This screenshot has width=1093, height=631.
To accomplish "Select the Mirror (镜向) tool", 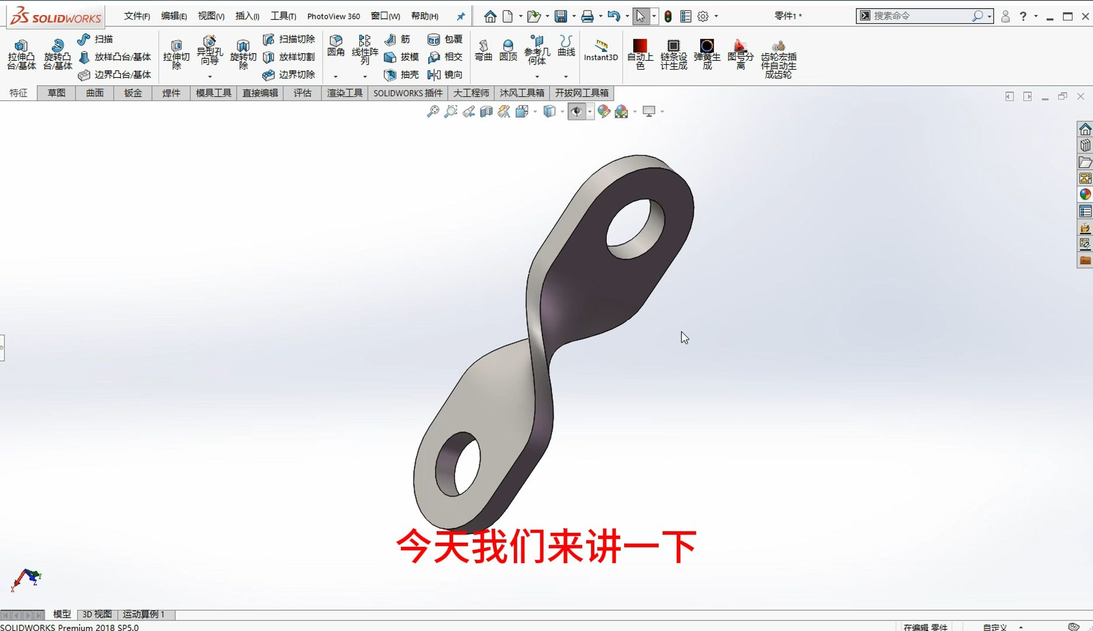I will click(445, 75).
